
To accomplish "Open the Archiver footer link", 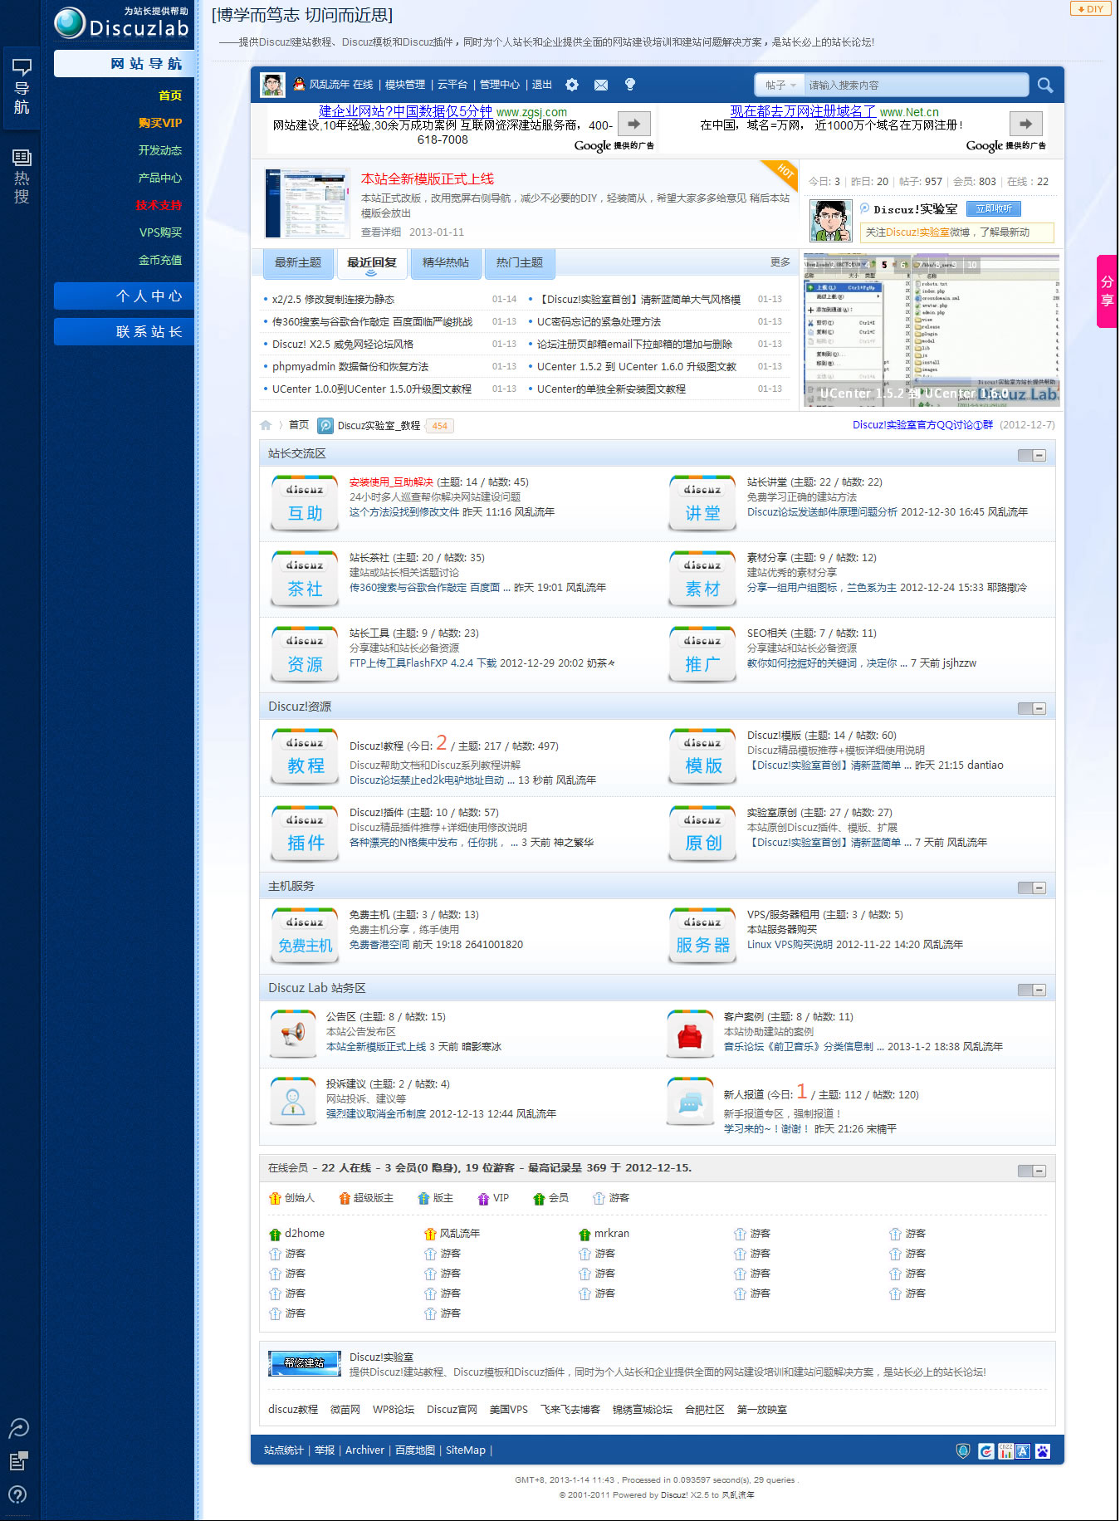I will [x=364, y=1450].
